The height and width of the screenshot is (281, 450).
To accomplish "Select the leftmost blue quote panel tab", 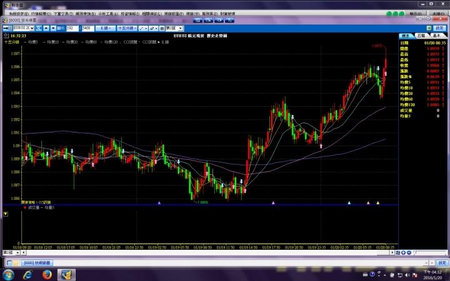I will point(406,36).
